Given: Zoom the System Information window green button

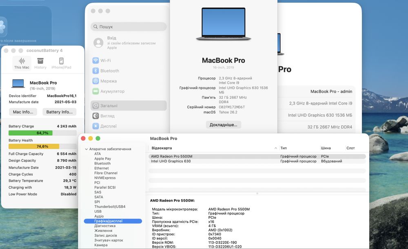Looking at the screenshot, I should 98,138.
